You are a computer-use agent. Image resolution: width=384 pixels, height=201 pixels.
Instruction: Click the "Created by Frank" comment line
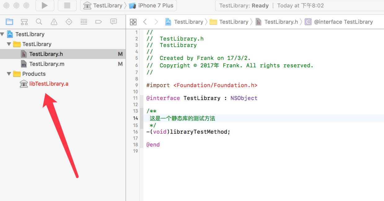(x=199, y=58)
